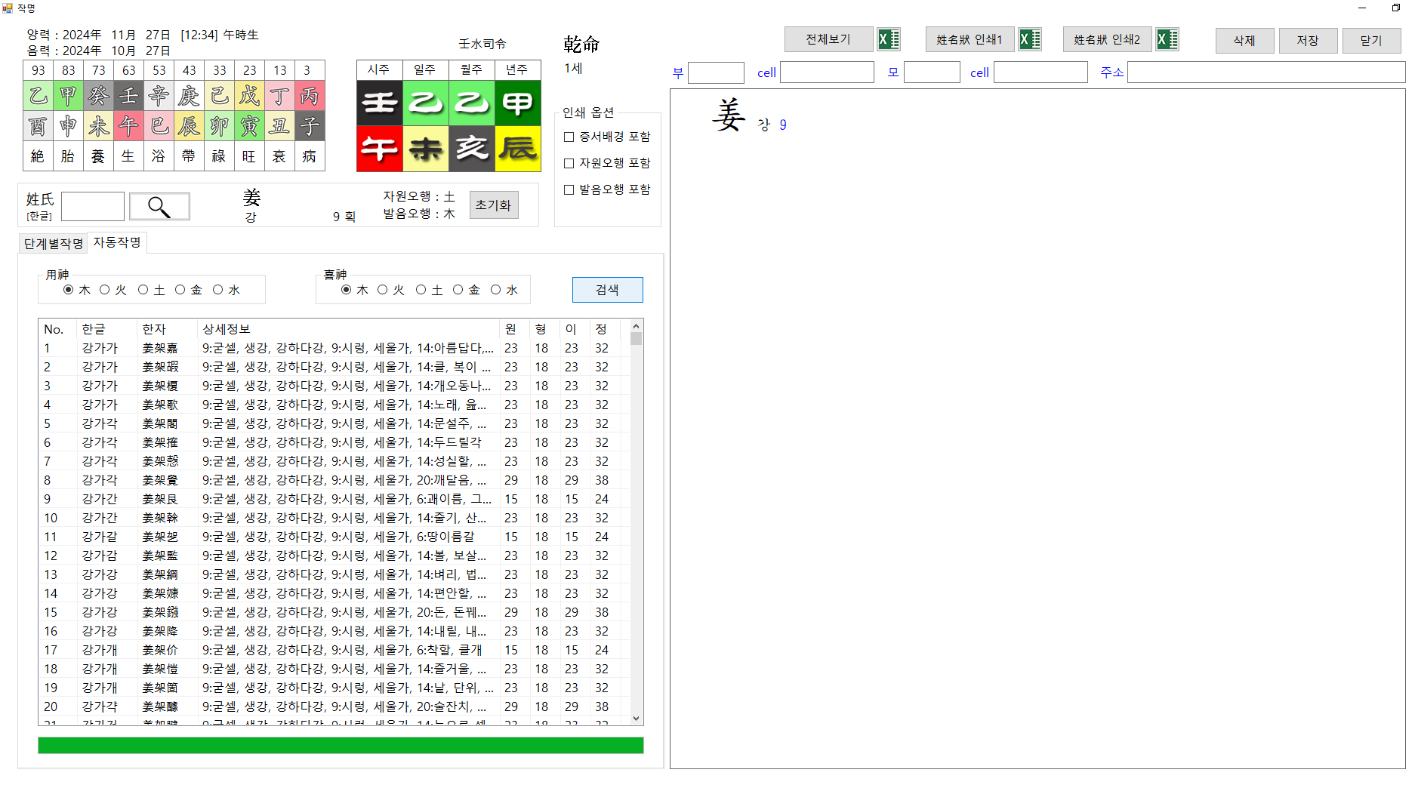
Task: Click the 주소 address input field
Action: point(1266,72)
